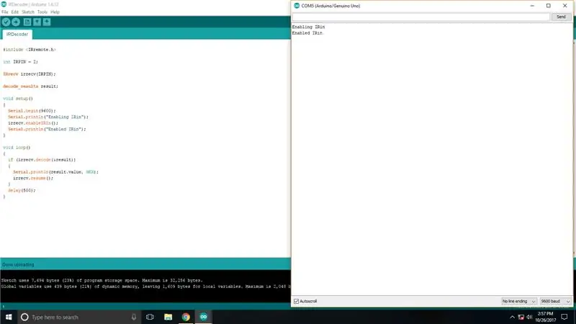Image resolution: width=576 pixels, height=324 pixels.
Task: Click the Verify sketch checkmark icon
Action: tap(6, 22)
